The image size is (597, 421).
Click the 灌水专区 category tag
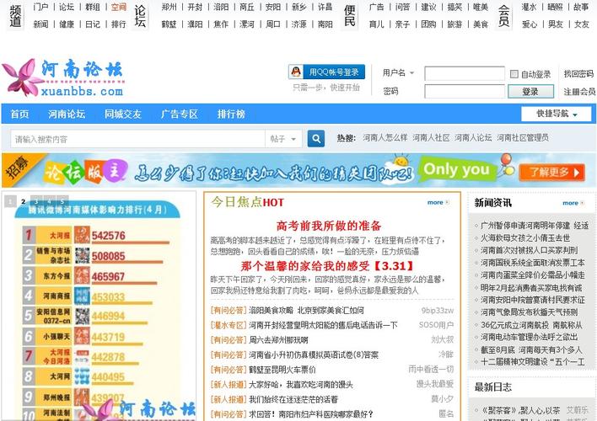coord(229,325)
